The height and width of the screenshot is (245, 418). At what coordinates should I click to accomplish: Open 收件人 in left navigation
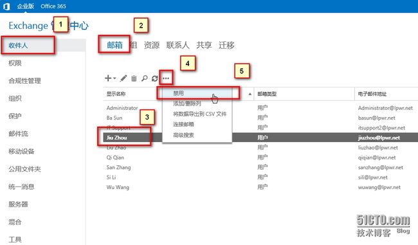pos(18,45)
